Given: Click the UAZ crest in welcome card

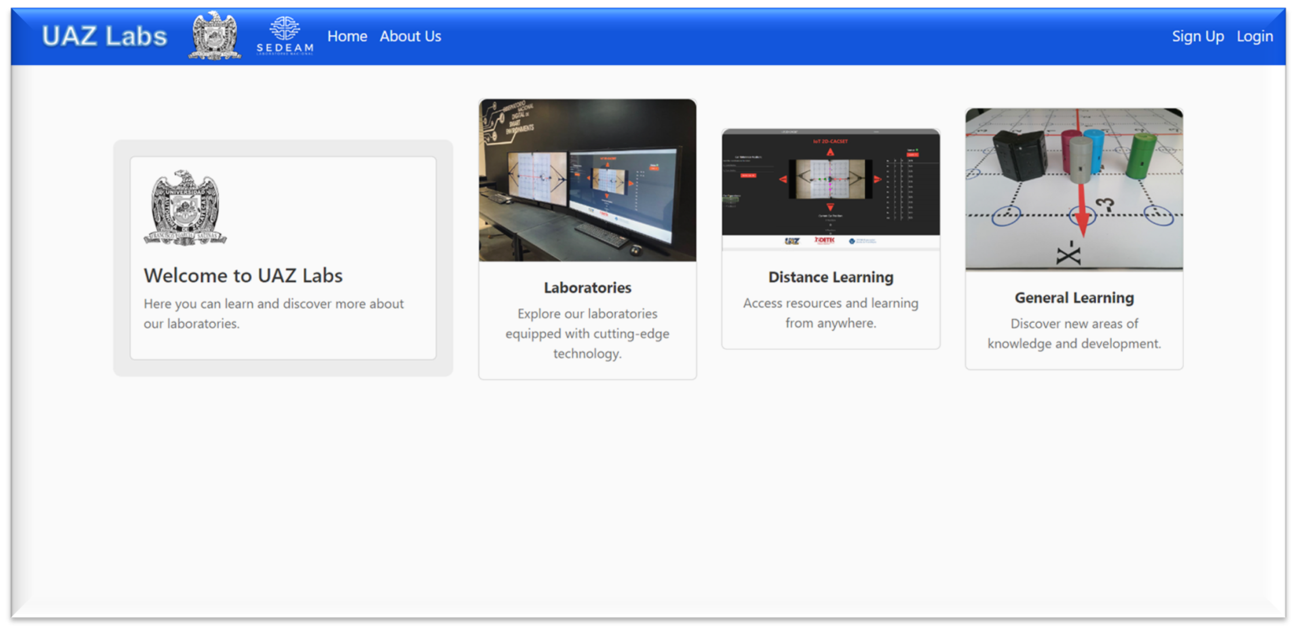Looking at the screenshot, I should click(185, 208).
